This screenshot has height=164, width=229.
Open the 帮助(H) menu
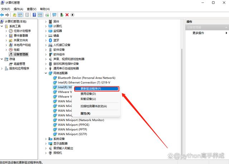(45, 9)
